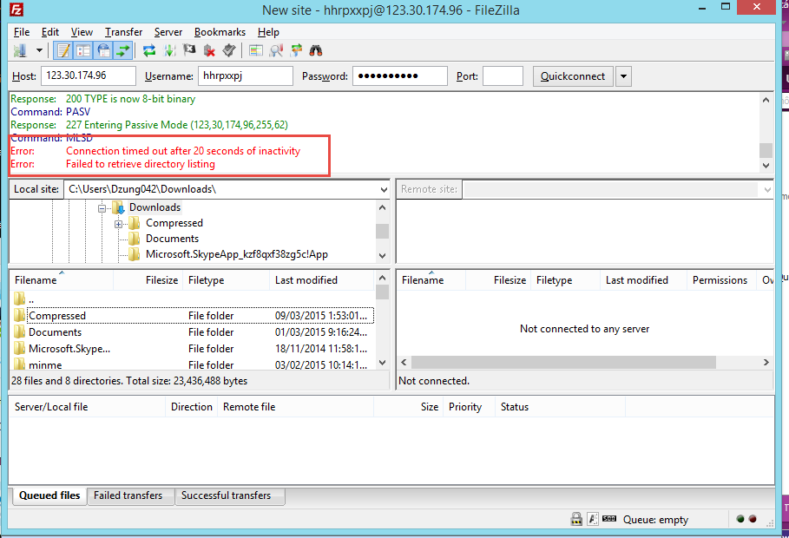The image size is (789, 538).
Task: Click the Downloads folder icon in tree
Action: click(118, 207)
